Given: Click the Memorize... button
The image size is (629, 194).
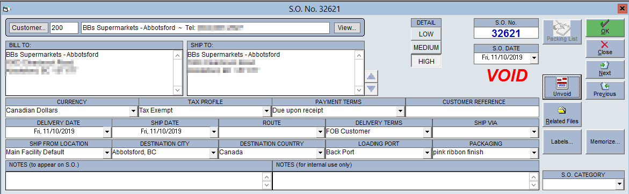Looking at the screenshot, I should point(604,141).
